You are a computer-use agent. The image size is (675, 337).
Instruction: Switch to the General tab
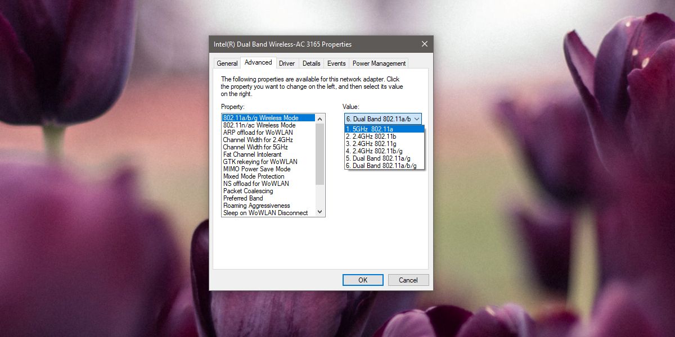coord(227,63)
